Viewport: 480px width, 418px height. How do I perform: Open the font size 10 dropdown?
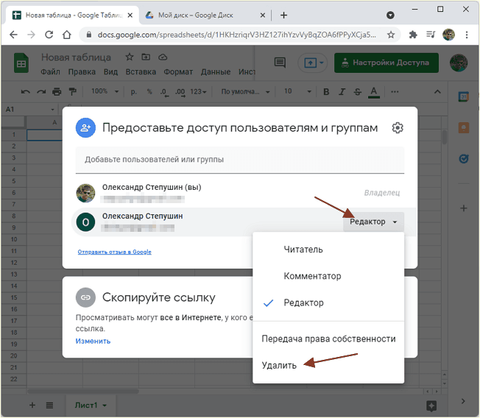click(297, 91)
